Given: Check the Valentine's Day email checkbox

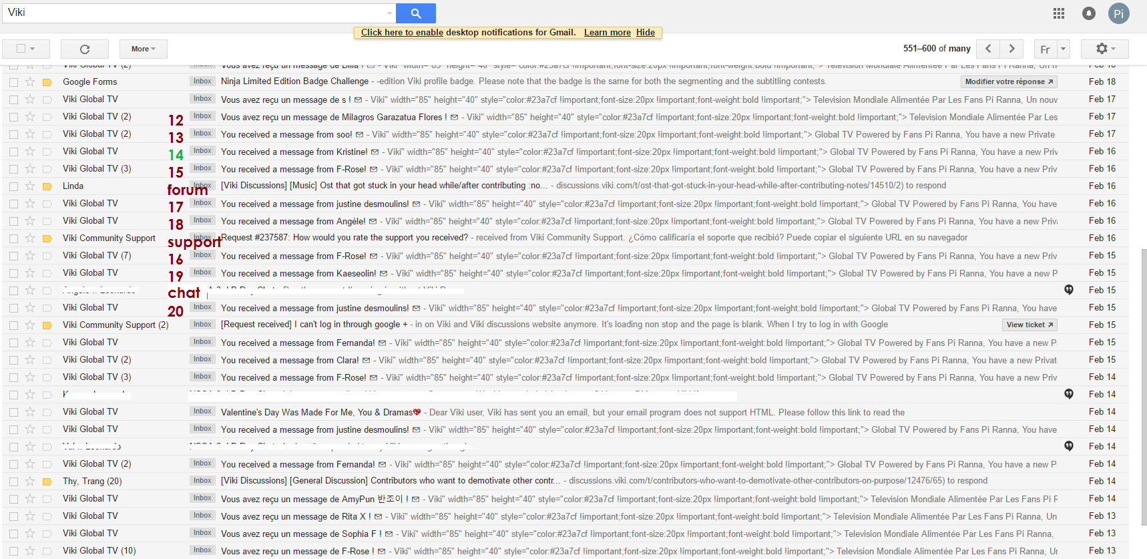Looking at the screenshot, I should point(13,412).
